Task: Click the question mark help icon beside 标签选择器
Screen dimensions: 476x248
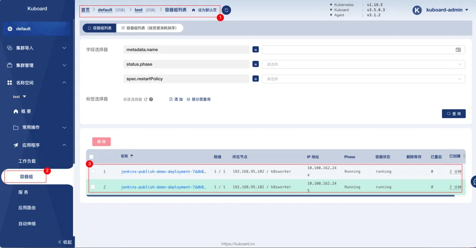Action: click(151, 99)
